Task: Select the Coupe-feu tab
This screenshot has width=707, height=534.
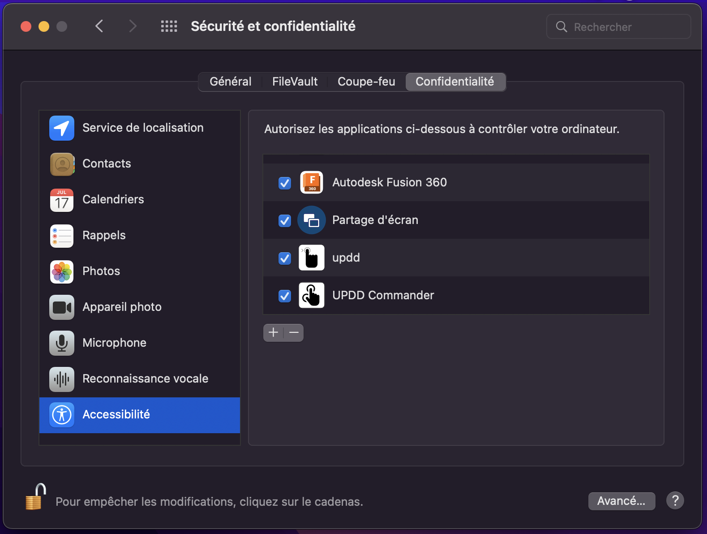Action: coord(367,82)
